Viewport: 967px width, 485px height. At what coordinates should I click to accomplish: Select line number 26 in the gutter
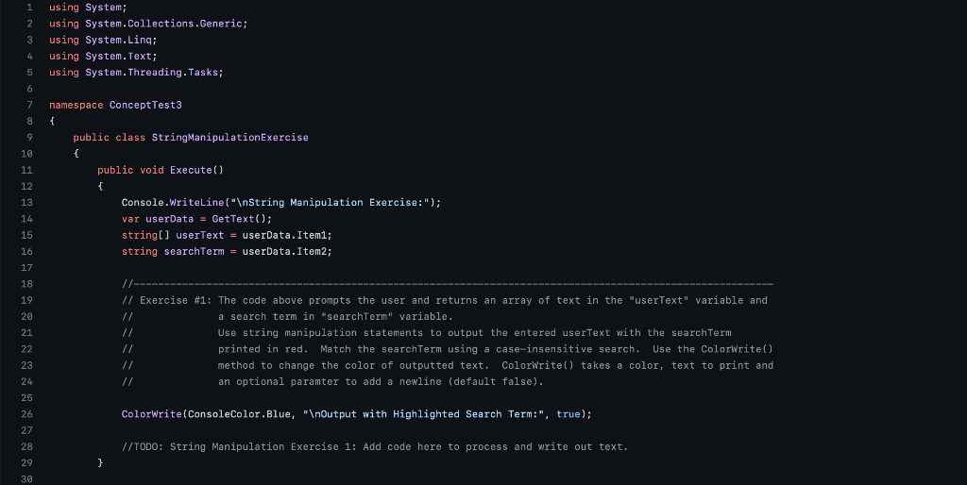click(x=26, y=414)
